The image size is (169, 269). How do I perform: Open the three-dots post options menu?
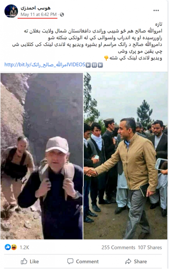(156, 11)
